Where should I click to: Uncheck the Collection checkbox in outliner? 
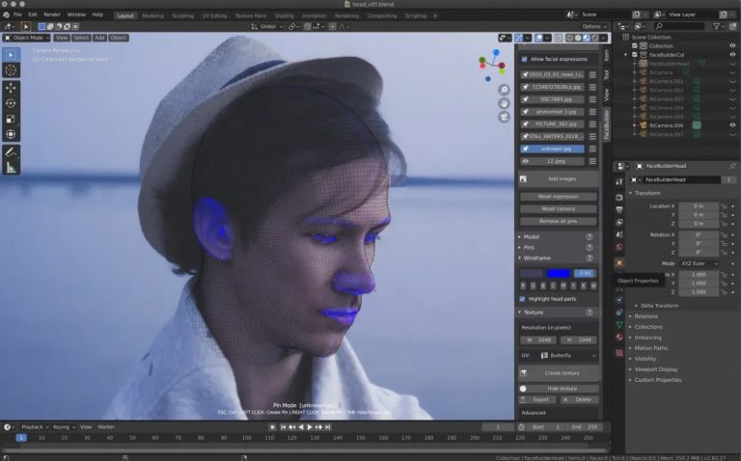[635, 46]
